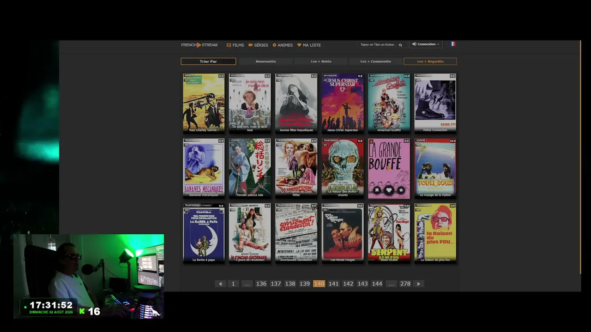The height and width of the screenshot is (332, 591).
Task: Open the Films section
Action: point(235,45)
